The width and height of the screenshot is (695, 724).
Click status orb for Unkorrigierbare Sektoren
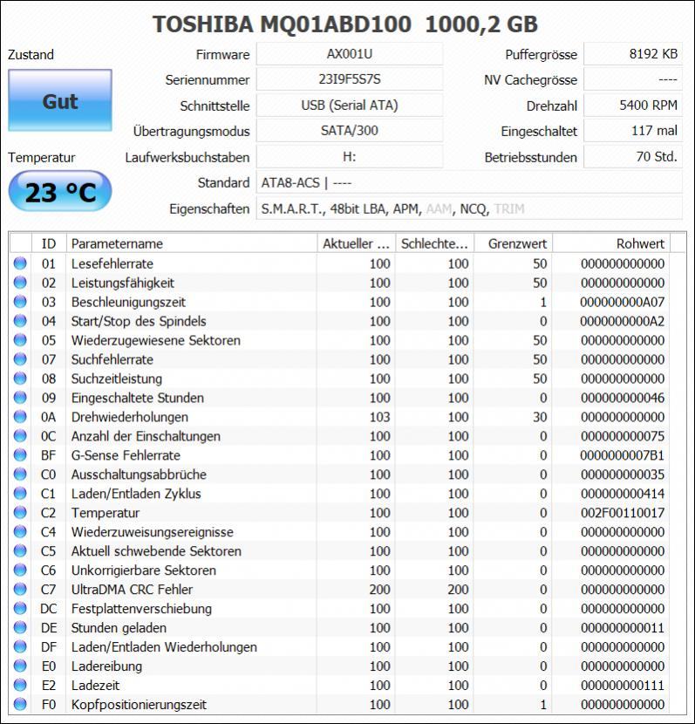pyautogui.click(x=20, y=570)
